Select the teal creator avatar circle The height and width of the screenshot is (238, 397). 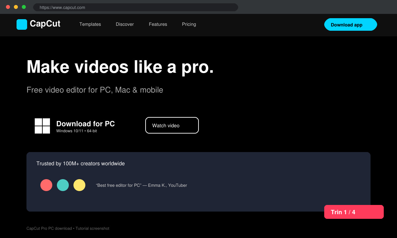(x=63, y=185)
